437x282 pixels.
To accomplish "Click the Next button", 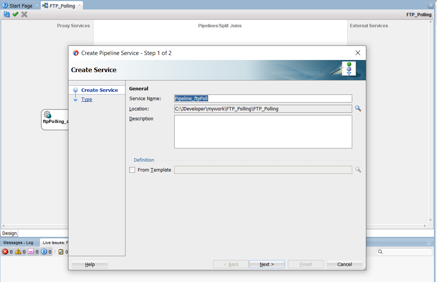I will pos(267,264).
